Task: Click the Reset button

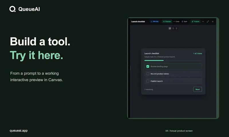Action: point(198,89)
